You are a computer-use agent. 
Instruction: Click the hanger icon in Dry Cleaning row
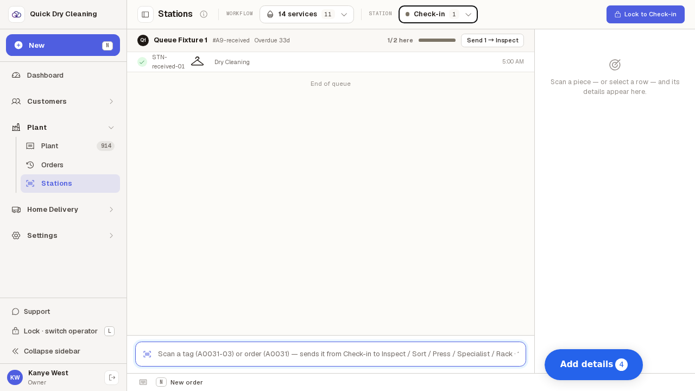pyautogui.click(x=197, y=61)
